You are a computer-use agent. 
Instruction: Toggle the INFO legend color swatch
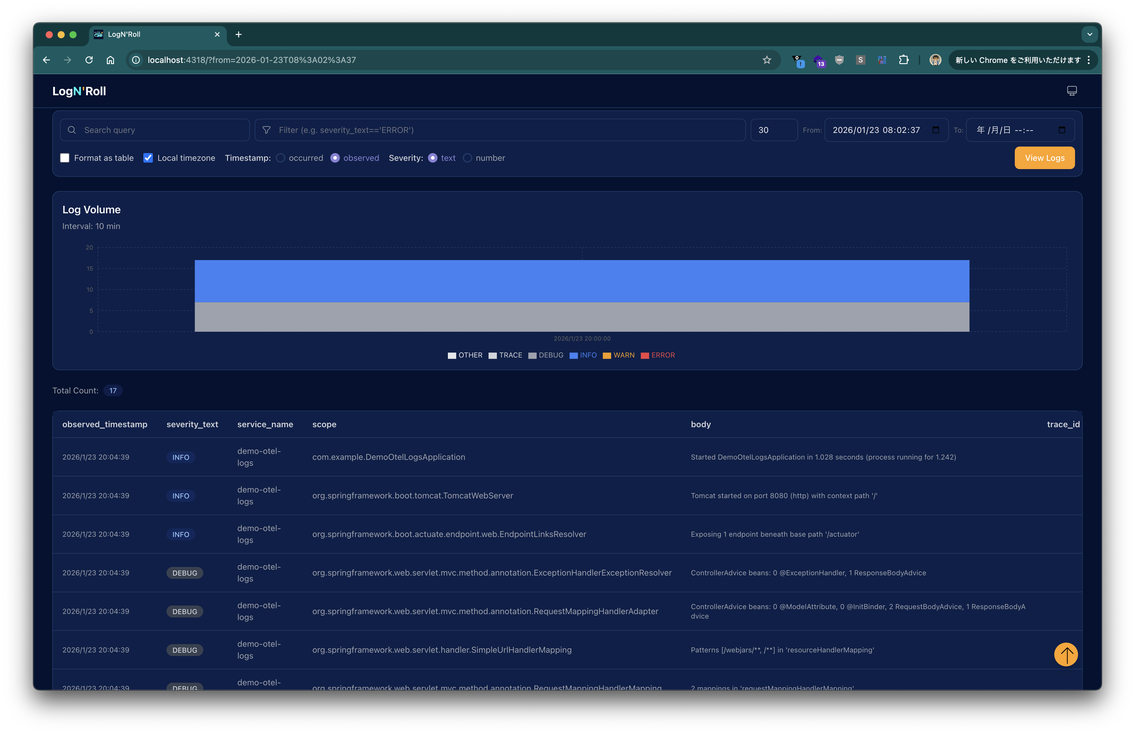(573, 355)
